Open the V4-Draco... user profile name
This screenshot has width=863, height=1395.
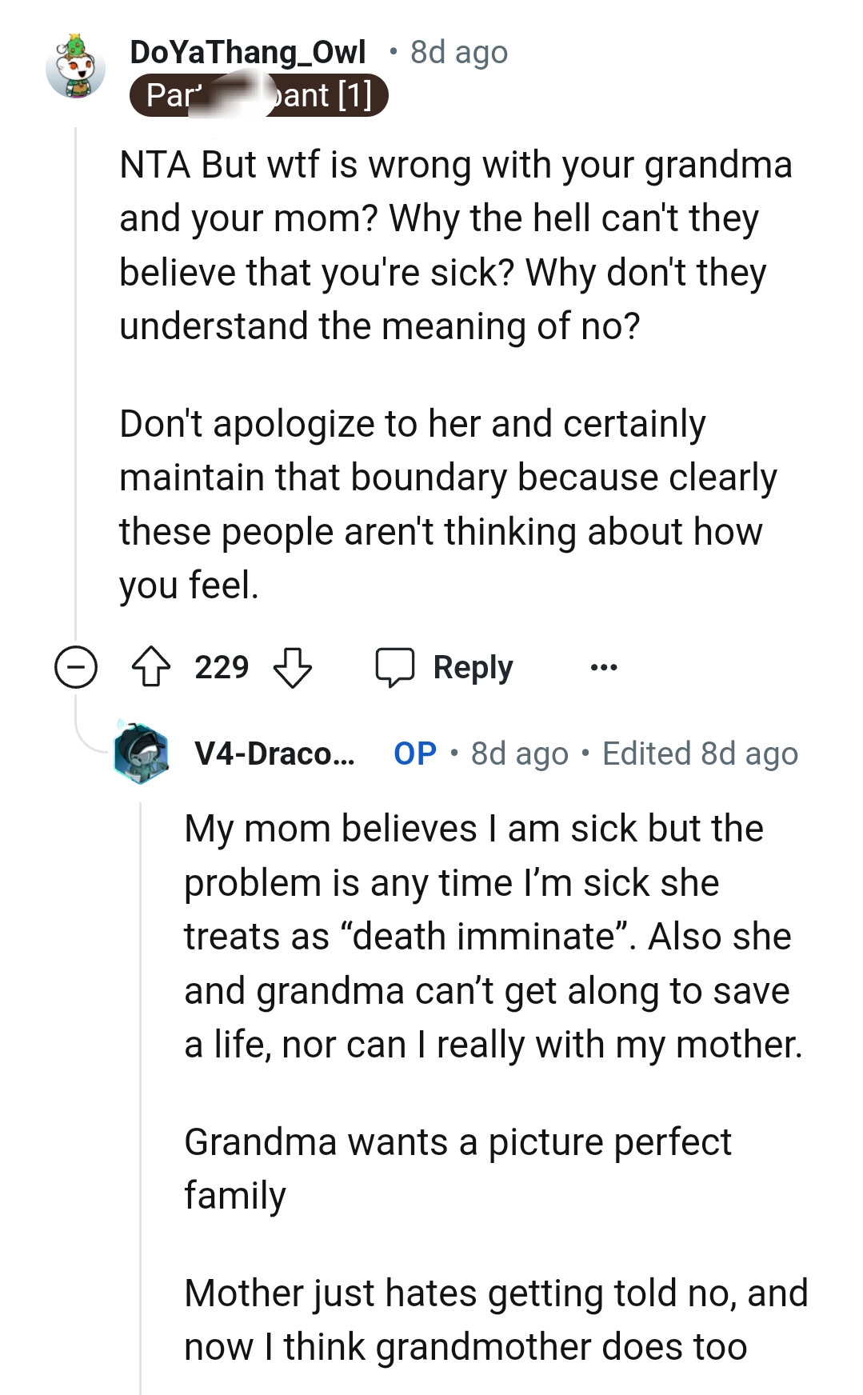coord(274,753)
